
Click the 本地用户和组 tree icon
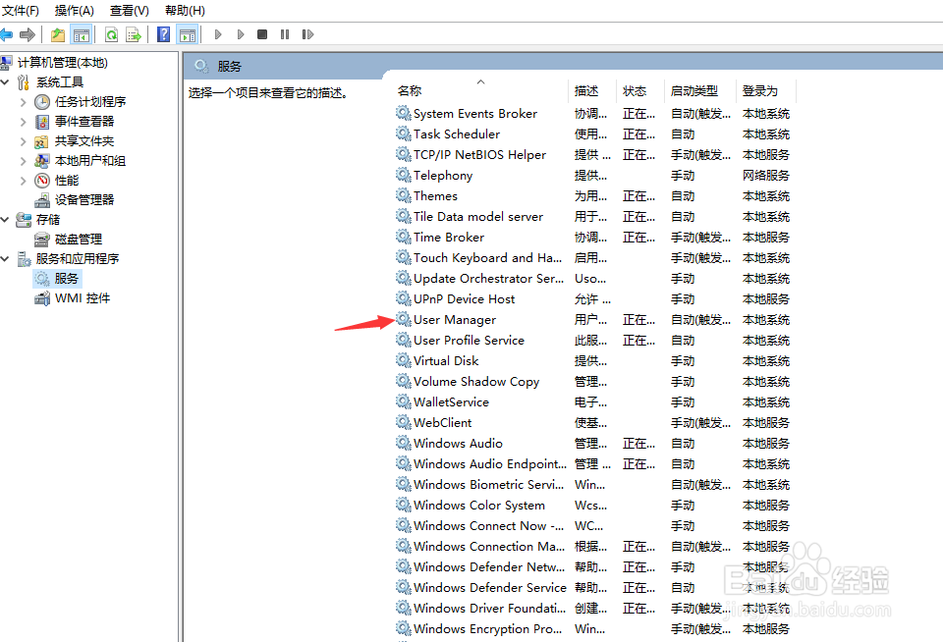(42, 161)
